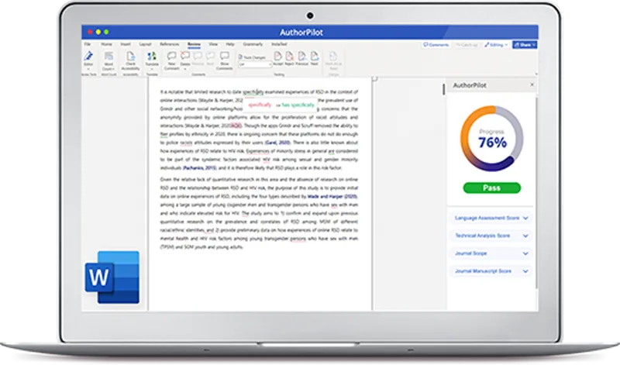
Task: Jump to Previous tracked change
Action: [x=301, y=58]
